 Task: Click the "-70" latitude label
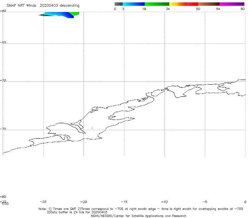3,80
